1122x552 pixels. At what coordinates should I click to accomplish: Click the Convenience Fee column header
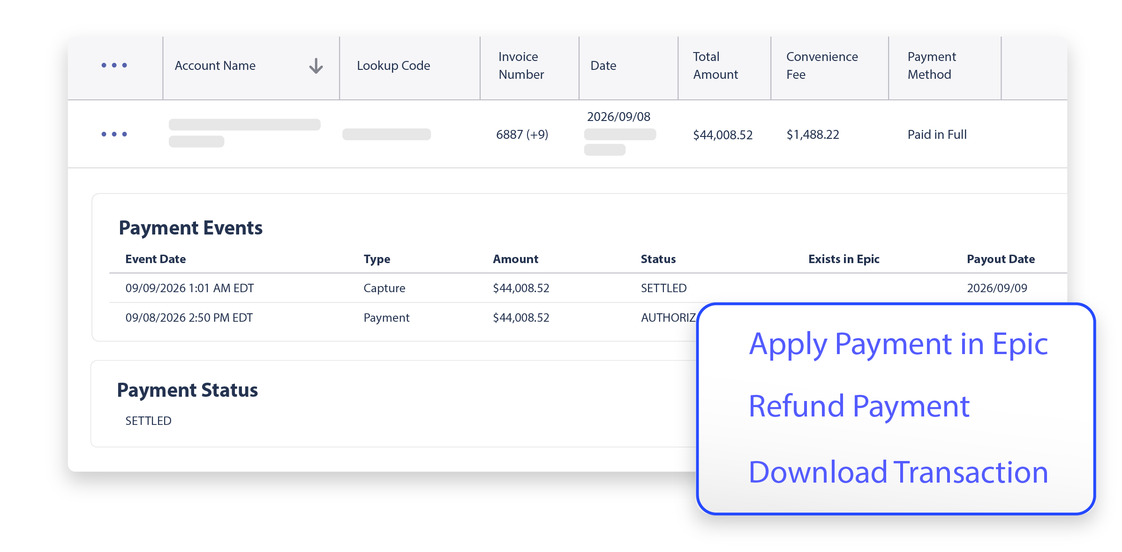[x=822, y=66]
